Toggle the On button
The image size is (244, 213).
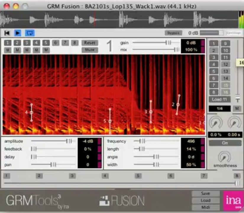coord(225,143)
